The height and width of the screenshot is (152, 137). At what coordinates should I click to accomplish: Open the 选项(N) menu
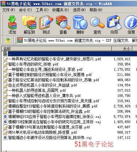pos(79,10)
